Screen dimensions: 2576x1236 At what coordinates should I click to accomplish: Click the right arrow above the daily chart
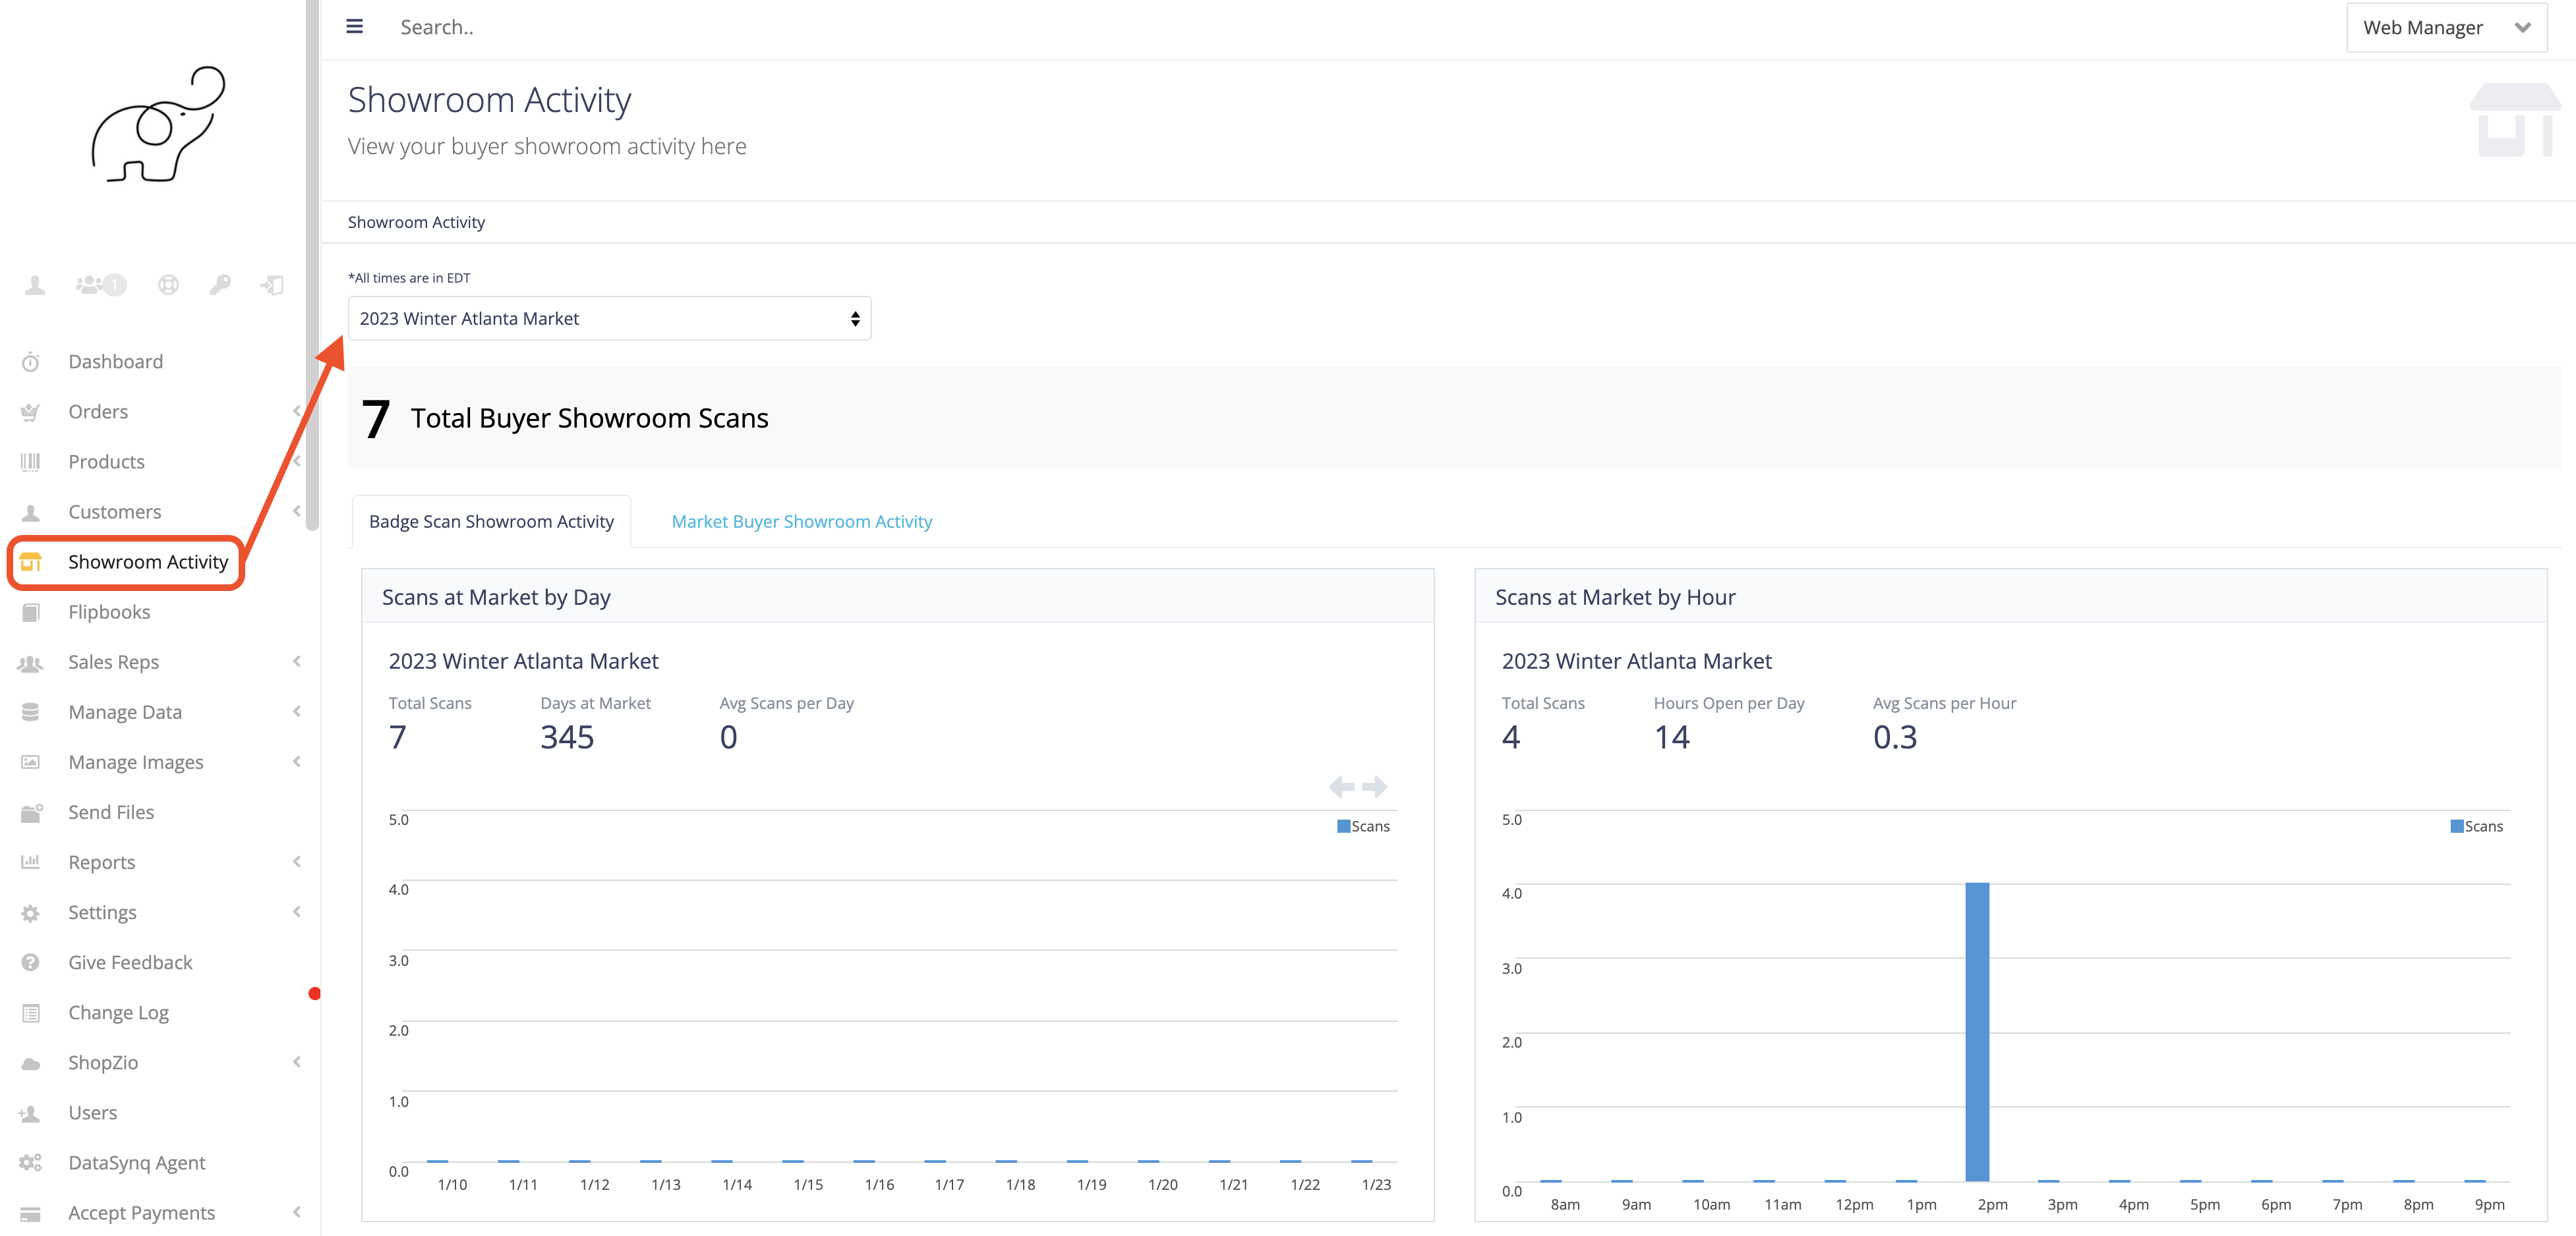[1375, 787]
